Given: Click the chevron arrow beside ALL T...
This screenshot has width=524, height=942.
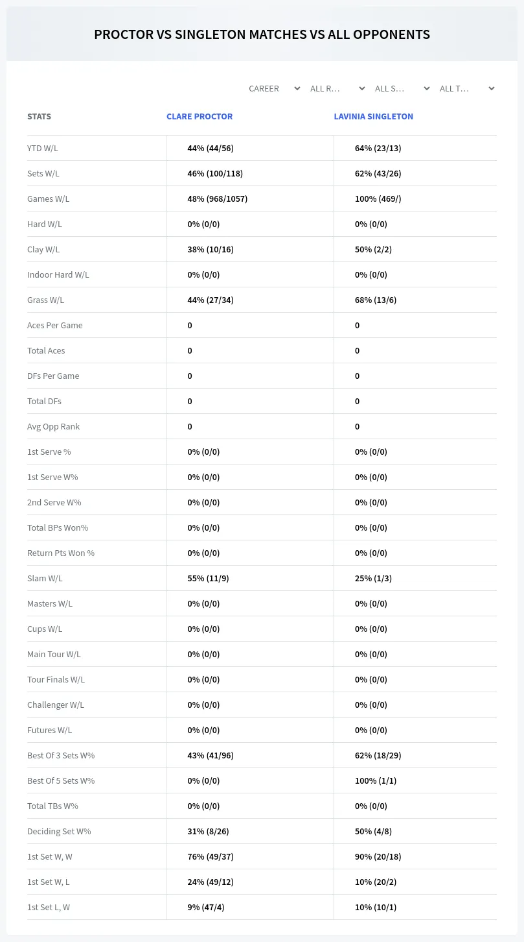Looking at the screenshot, I should tap(491, 88).
